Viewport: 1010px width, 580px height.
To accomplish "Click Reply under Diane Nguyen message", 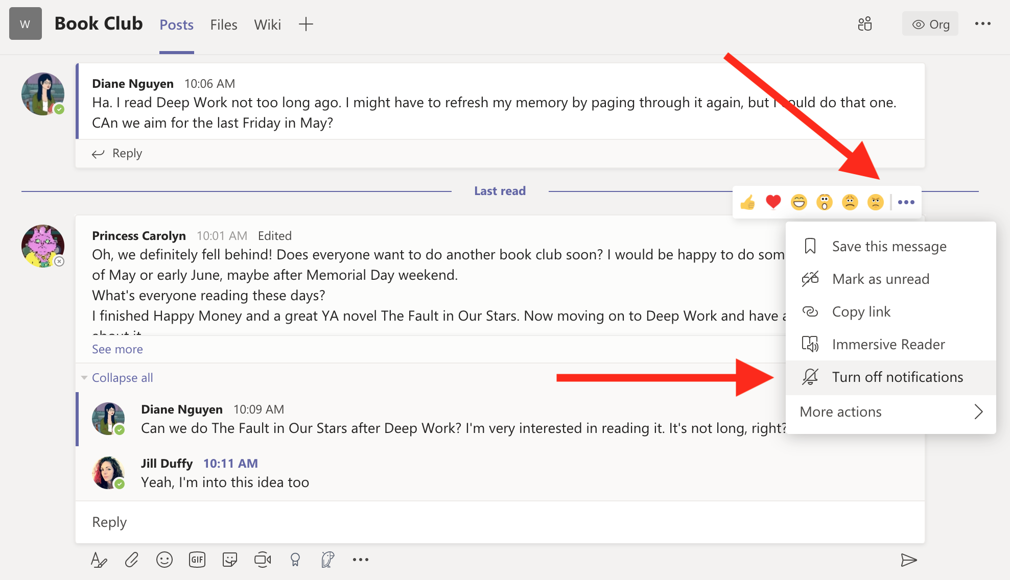I will (x=128, y=153).
